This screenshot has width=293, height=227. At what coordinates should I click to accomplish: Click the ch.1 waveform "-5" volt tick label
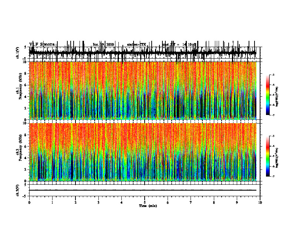[x=25, y=59]
